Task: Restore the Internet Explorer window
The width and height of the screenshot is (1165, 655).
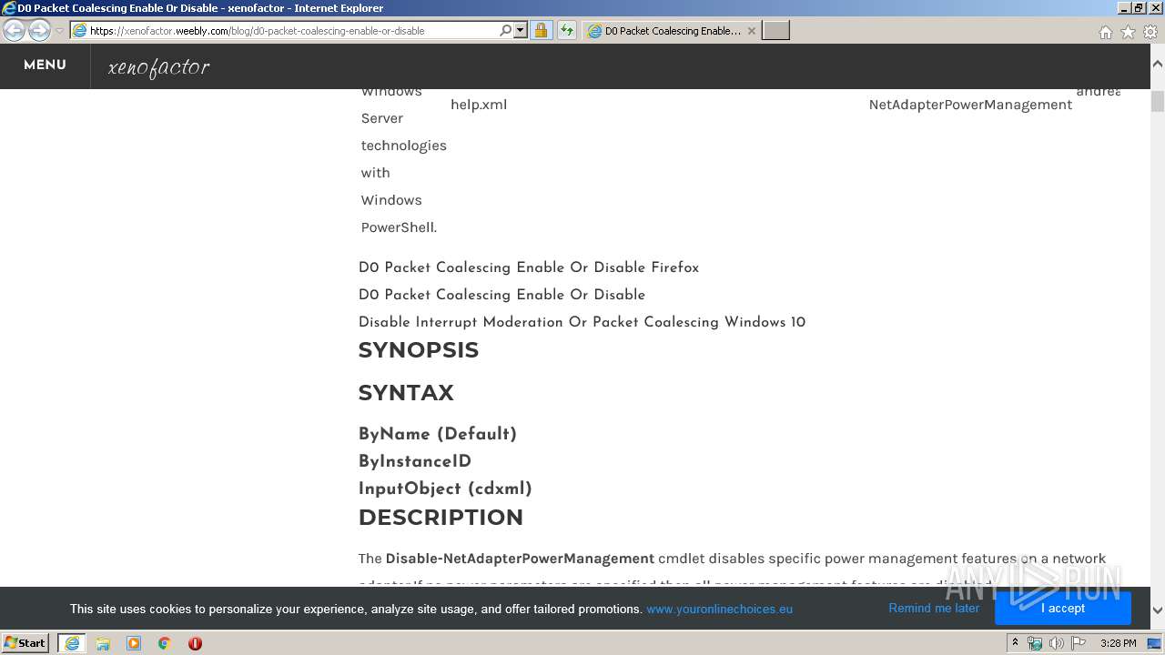Action: click(x=1138, y=7)
